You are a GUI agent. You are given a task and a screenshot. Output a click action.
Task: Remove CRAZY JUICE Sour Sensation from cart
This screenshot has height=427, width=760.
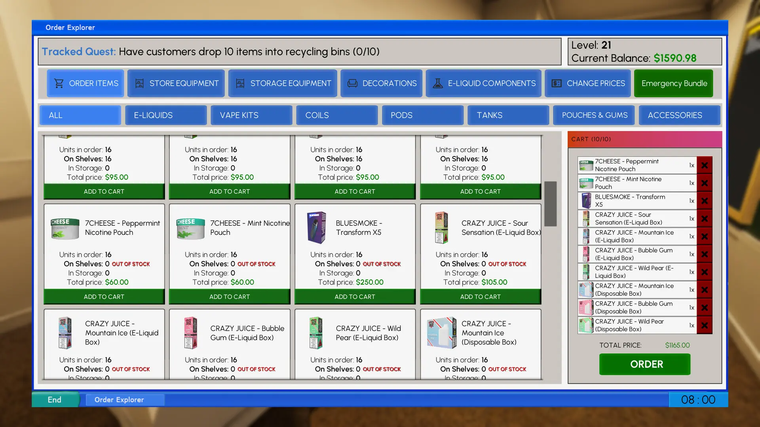(705, 219)
